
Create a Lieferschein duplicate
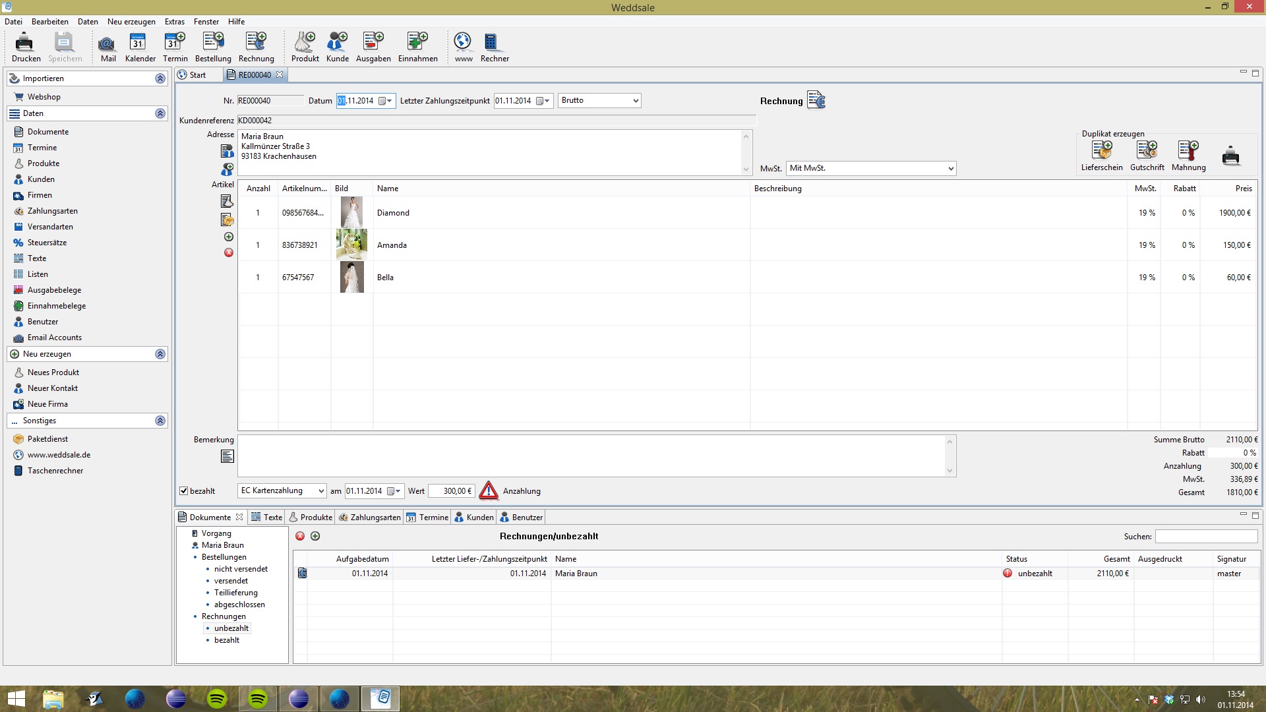1101,151
